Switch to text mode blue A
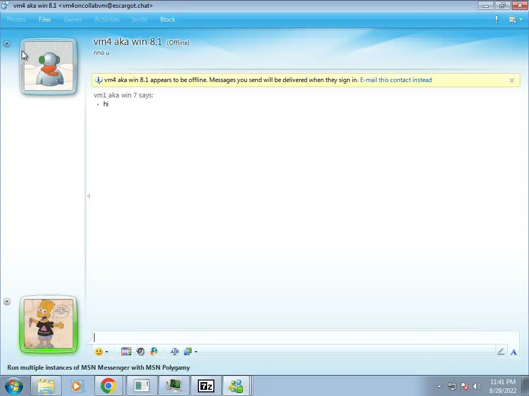 coord(514,352)
